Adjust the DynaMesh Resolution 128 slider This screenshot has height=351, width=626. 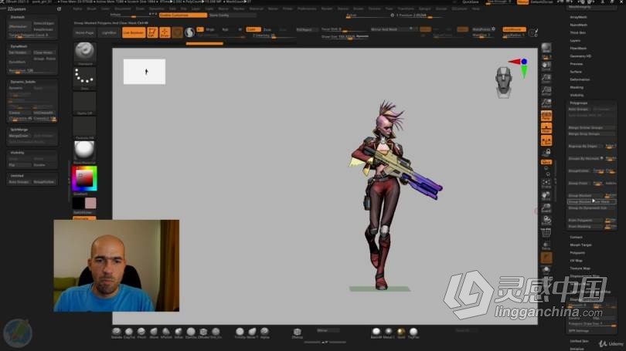tap(32, 70)
